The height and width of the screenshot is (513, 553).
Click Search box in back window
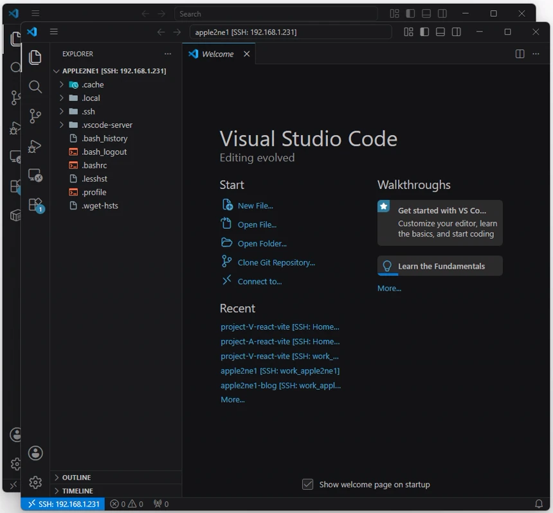click(276, 14)
